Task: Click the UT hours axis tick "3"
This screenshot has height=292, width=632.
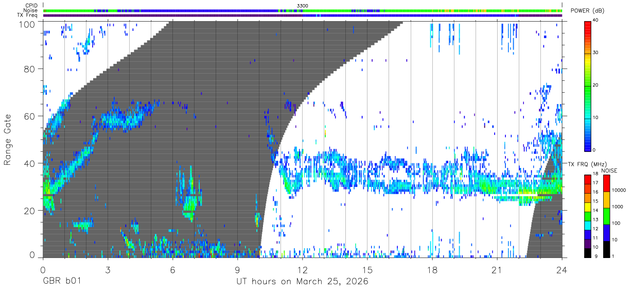Action: [108, 269]
